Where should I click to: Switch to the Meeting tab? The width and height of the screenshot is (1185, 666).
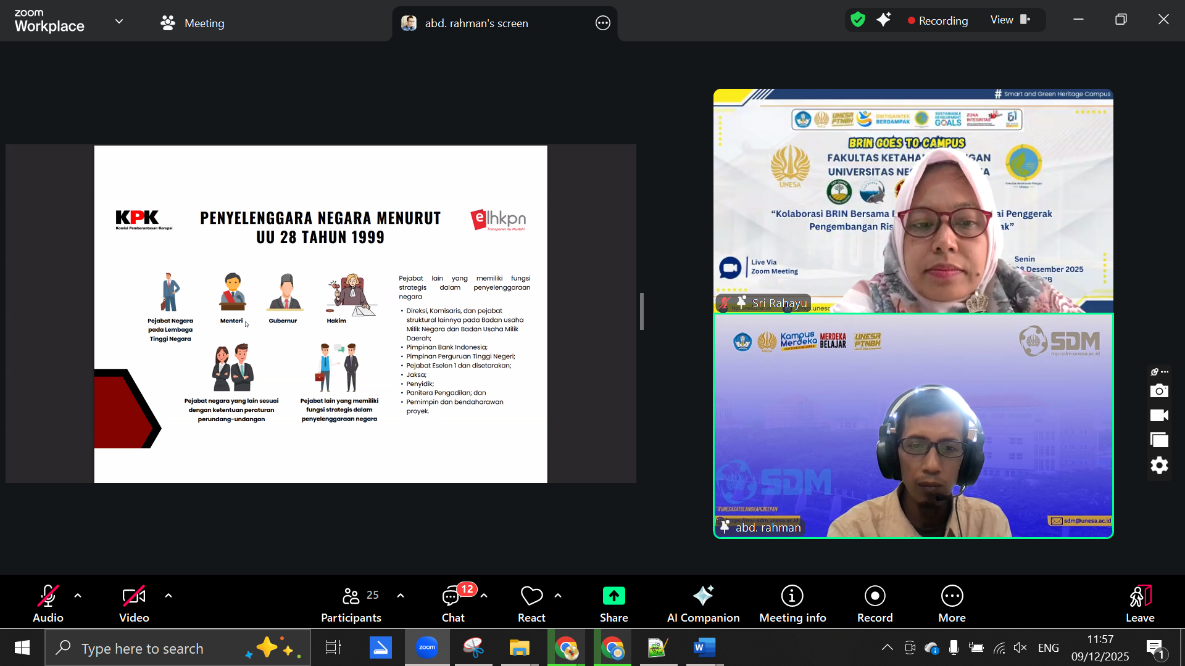click(x=193, y=23)
